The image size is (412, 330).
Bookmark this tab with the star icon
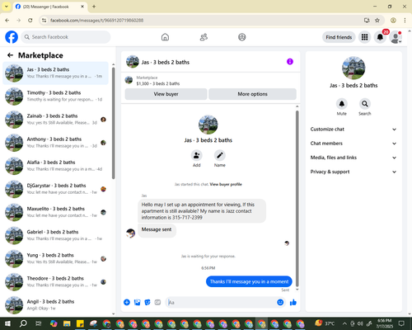coord(377,20)
